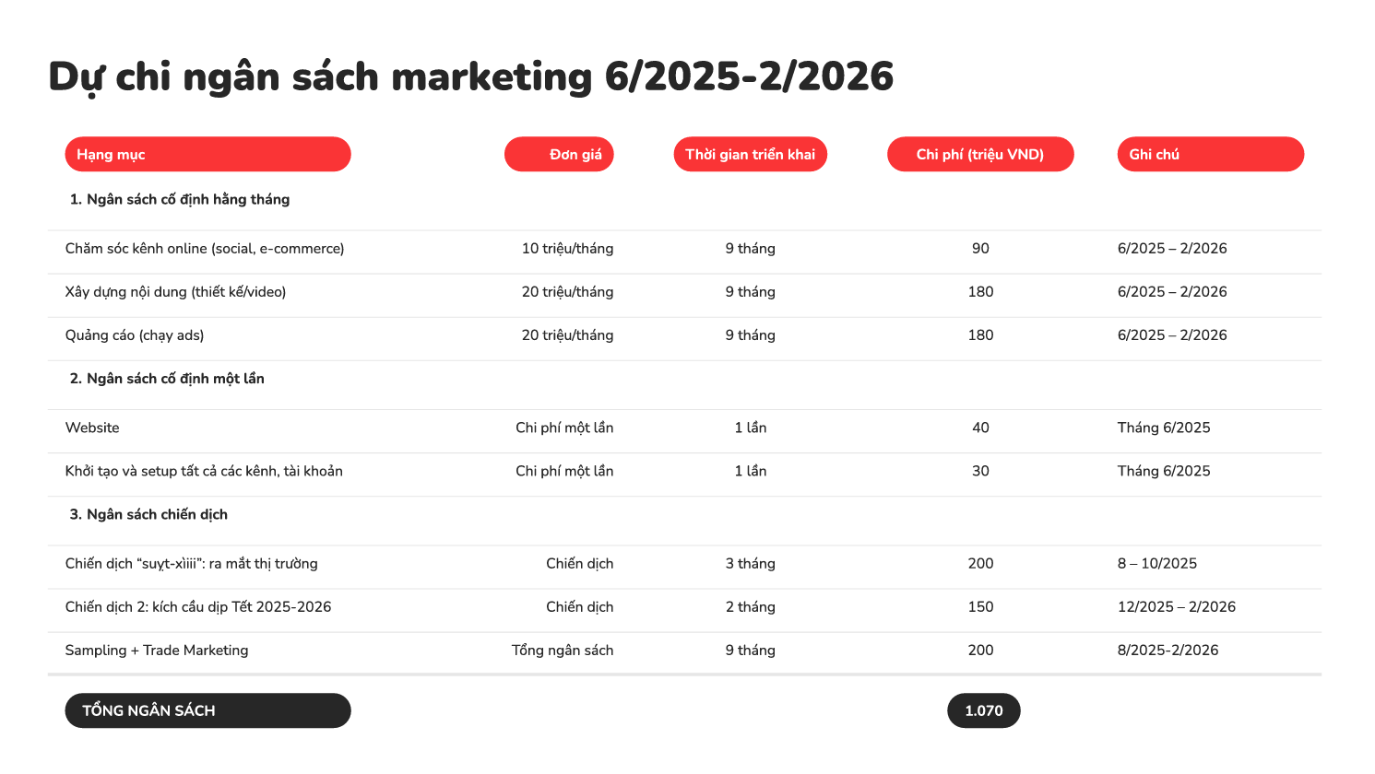The image size is (1375, 774).
Task: Select the "Website" row label
Action: tap(92, 428)
